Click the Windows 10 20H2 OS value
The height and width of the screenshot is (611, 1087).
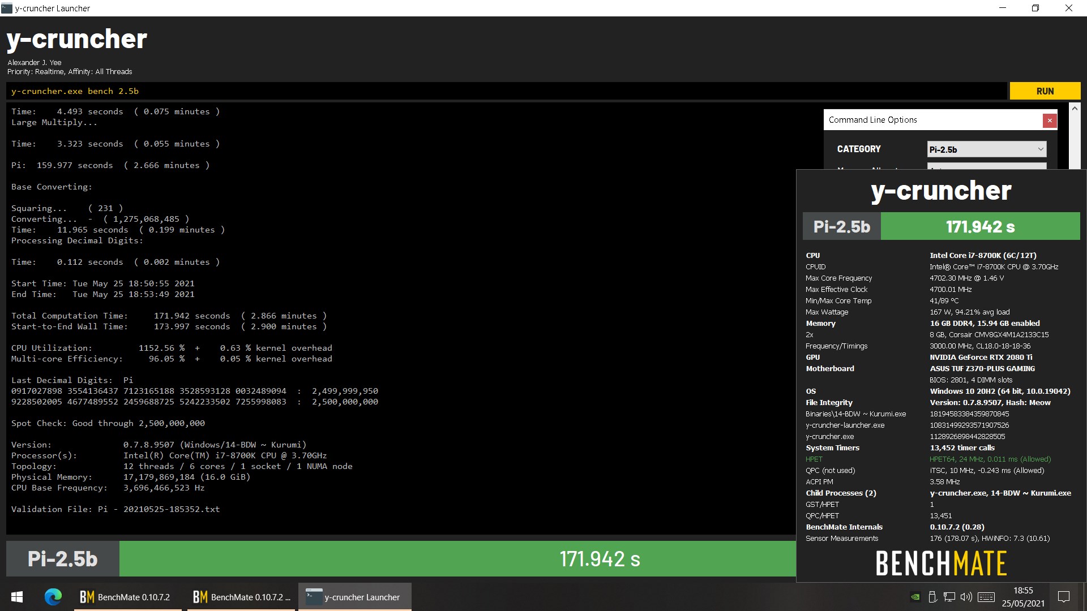[1000, 391]
